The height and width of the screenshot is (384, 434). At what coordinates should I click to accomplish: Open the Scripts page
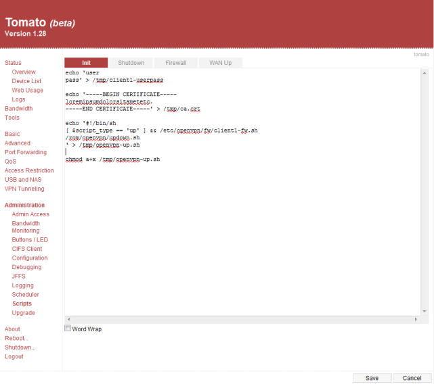22,304
